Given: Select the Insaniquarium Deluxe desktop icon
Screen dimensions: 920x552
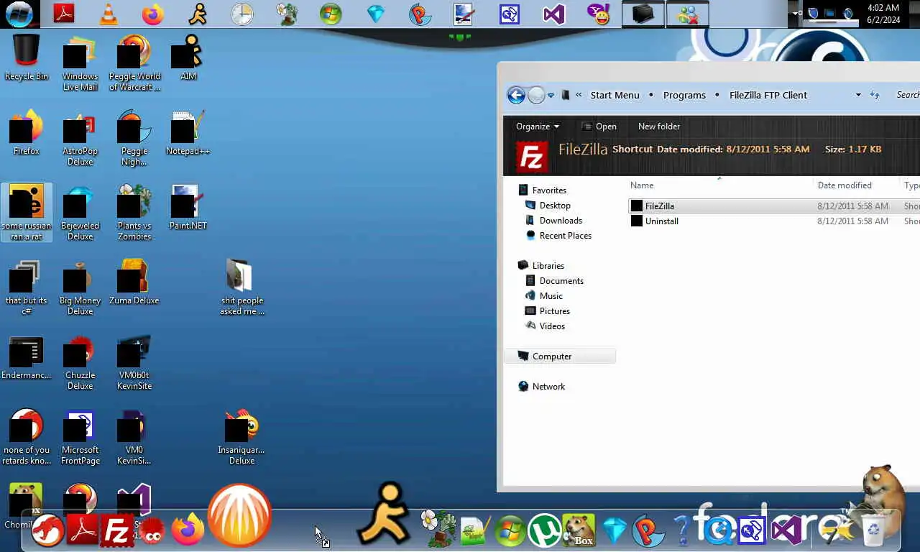Looking at the screenshot, I should (x=242, y=437).
